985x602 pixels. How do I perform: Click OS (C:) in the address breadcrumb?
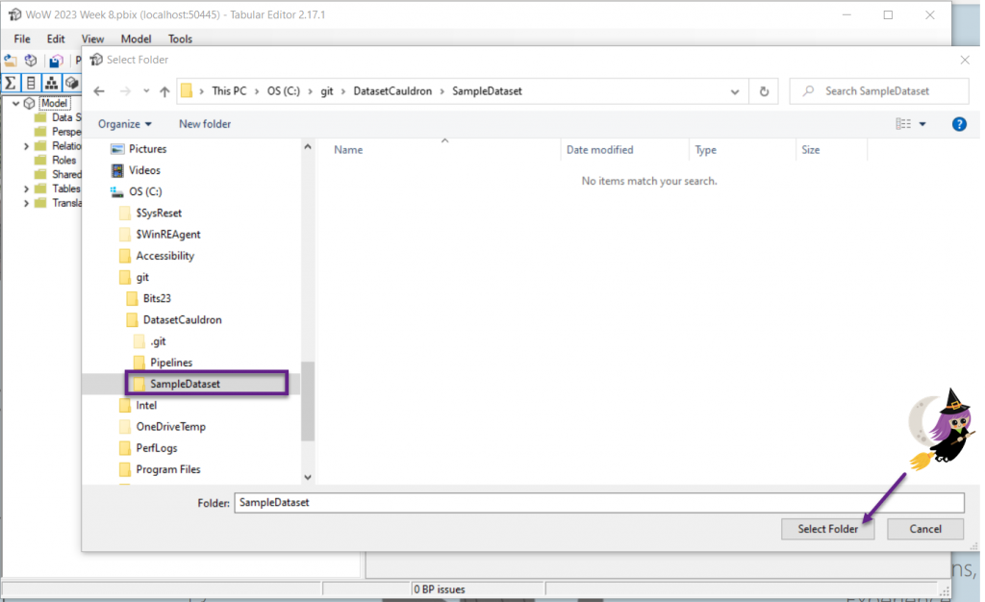[x=284, y=91]
